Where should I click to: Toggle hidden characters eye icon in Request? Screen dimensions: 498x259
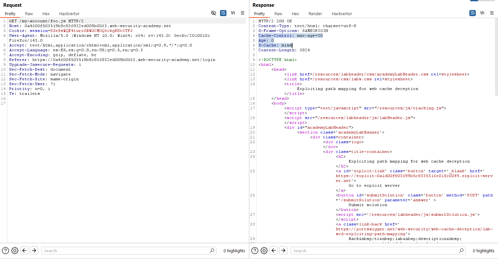tap(213, 13)
